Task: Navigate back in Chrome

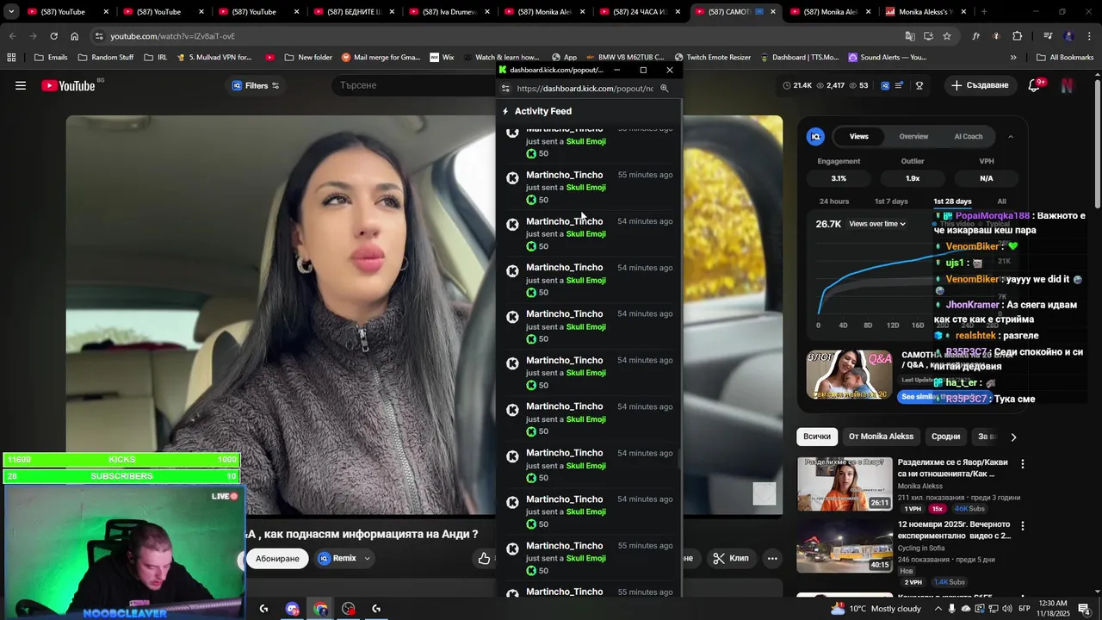Action: click(x=12, y=36)
